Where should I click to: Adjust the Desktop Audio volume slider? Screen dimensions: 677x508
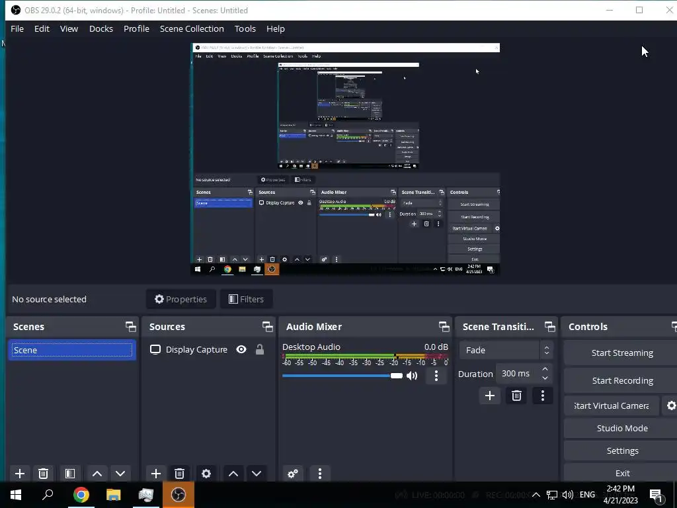click(342, 376)
